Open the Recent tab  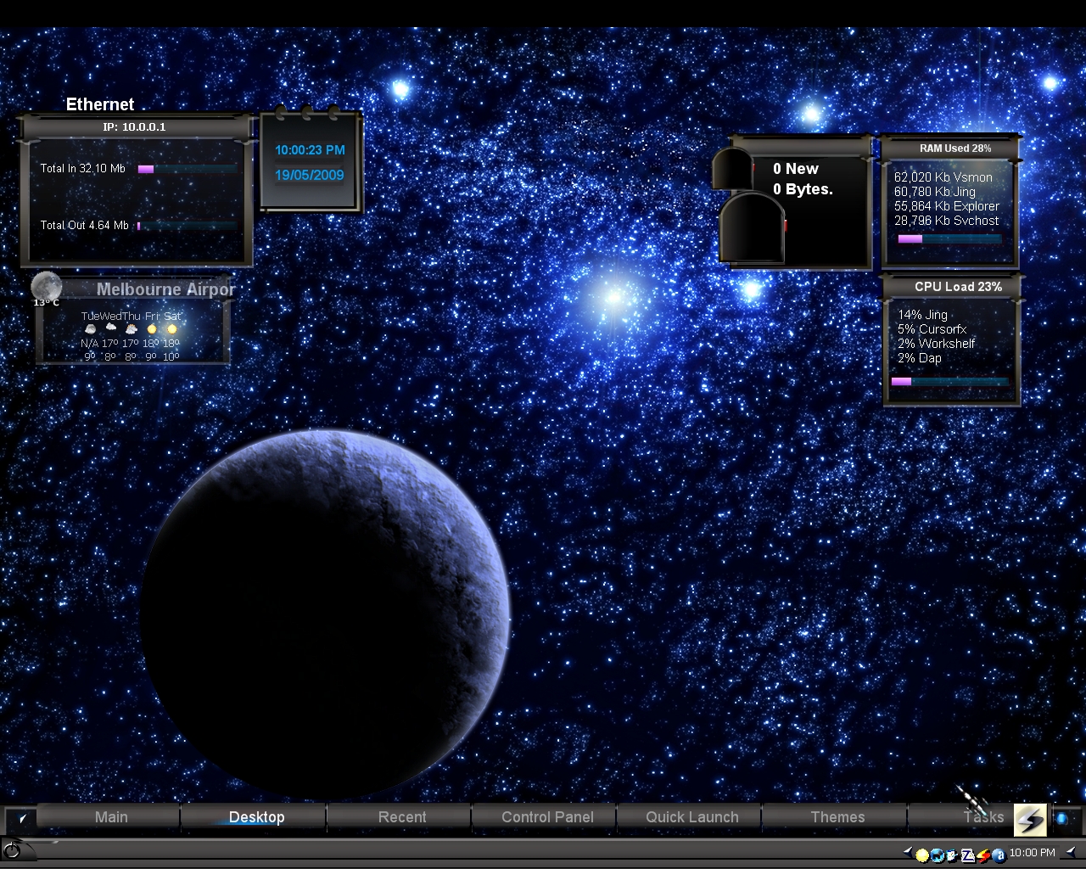click(402, 817)
